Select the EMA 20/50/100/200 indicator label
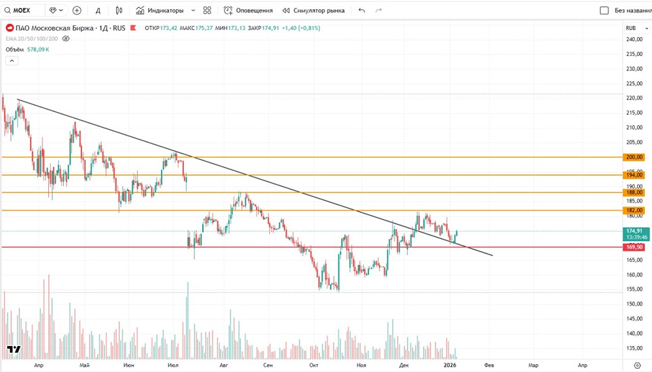This screenshot has height=372, width=652. click(x=31, y=38)
